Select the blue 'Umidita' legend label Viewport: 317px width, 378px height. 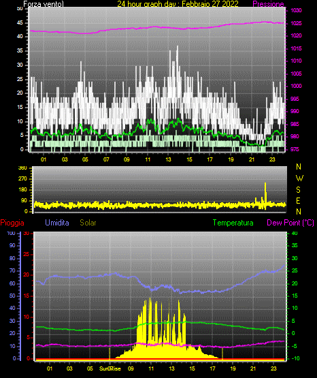pyautogui.click(x=57, y=223)
